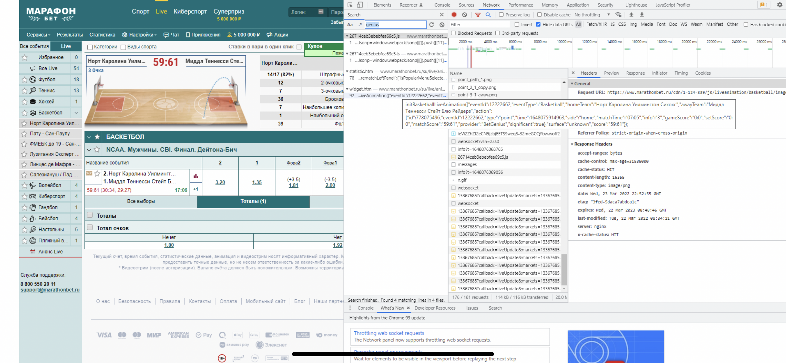Uncheck Hide data URLs
786x363 pixels.
point(538,25)
